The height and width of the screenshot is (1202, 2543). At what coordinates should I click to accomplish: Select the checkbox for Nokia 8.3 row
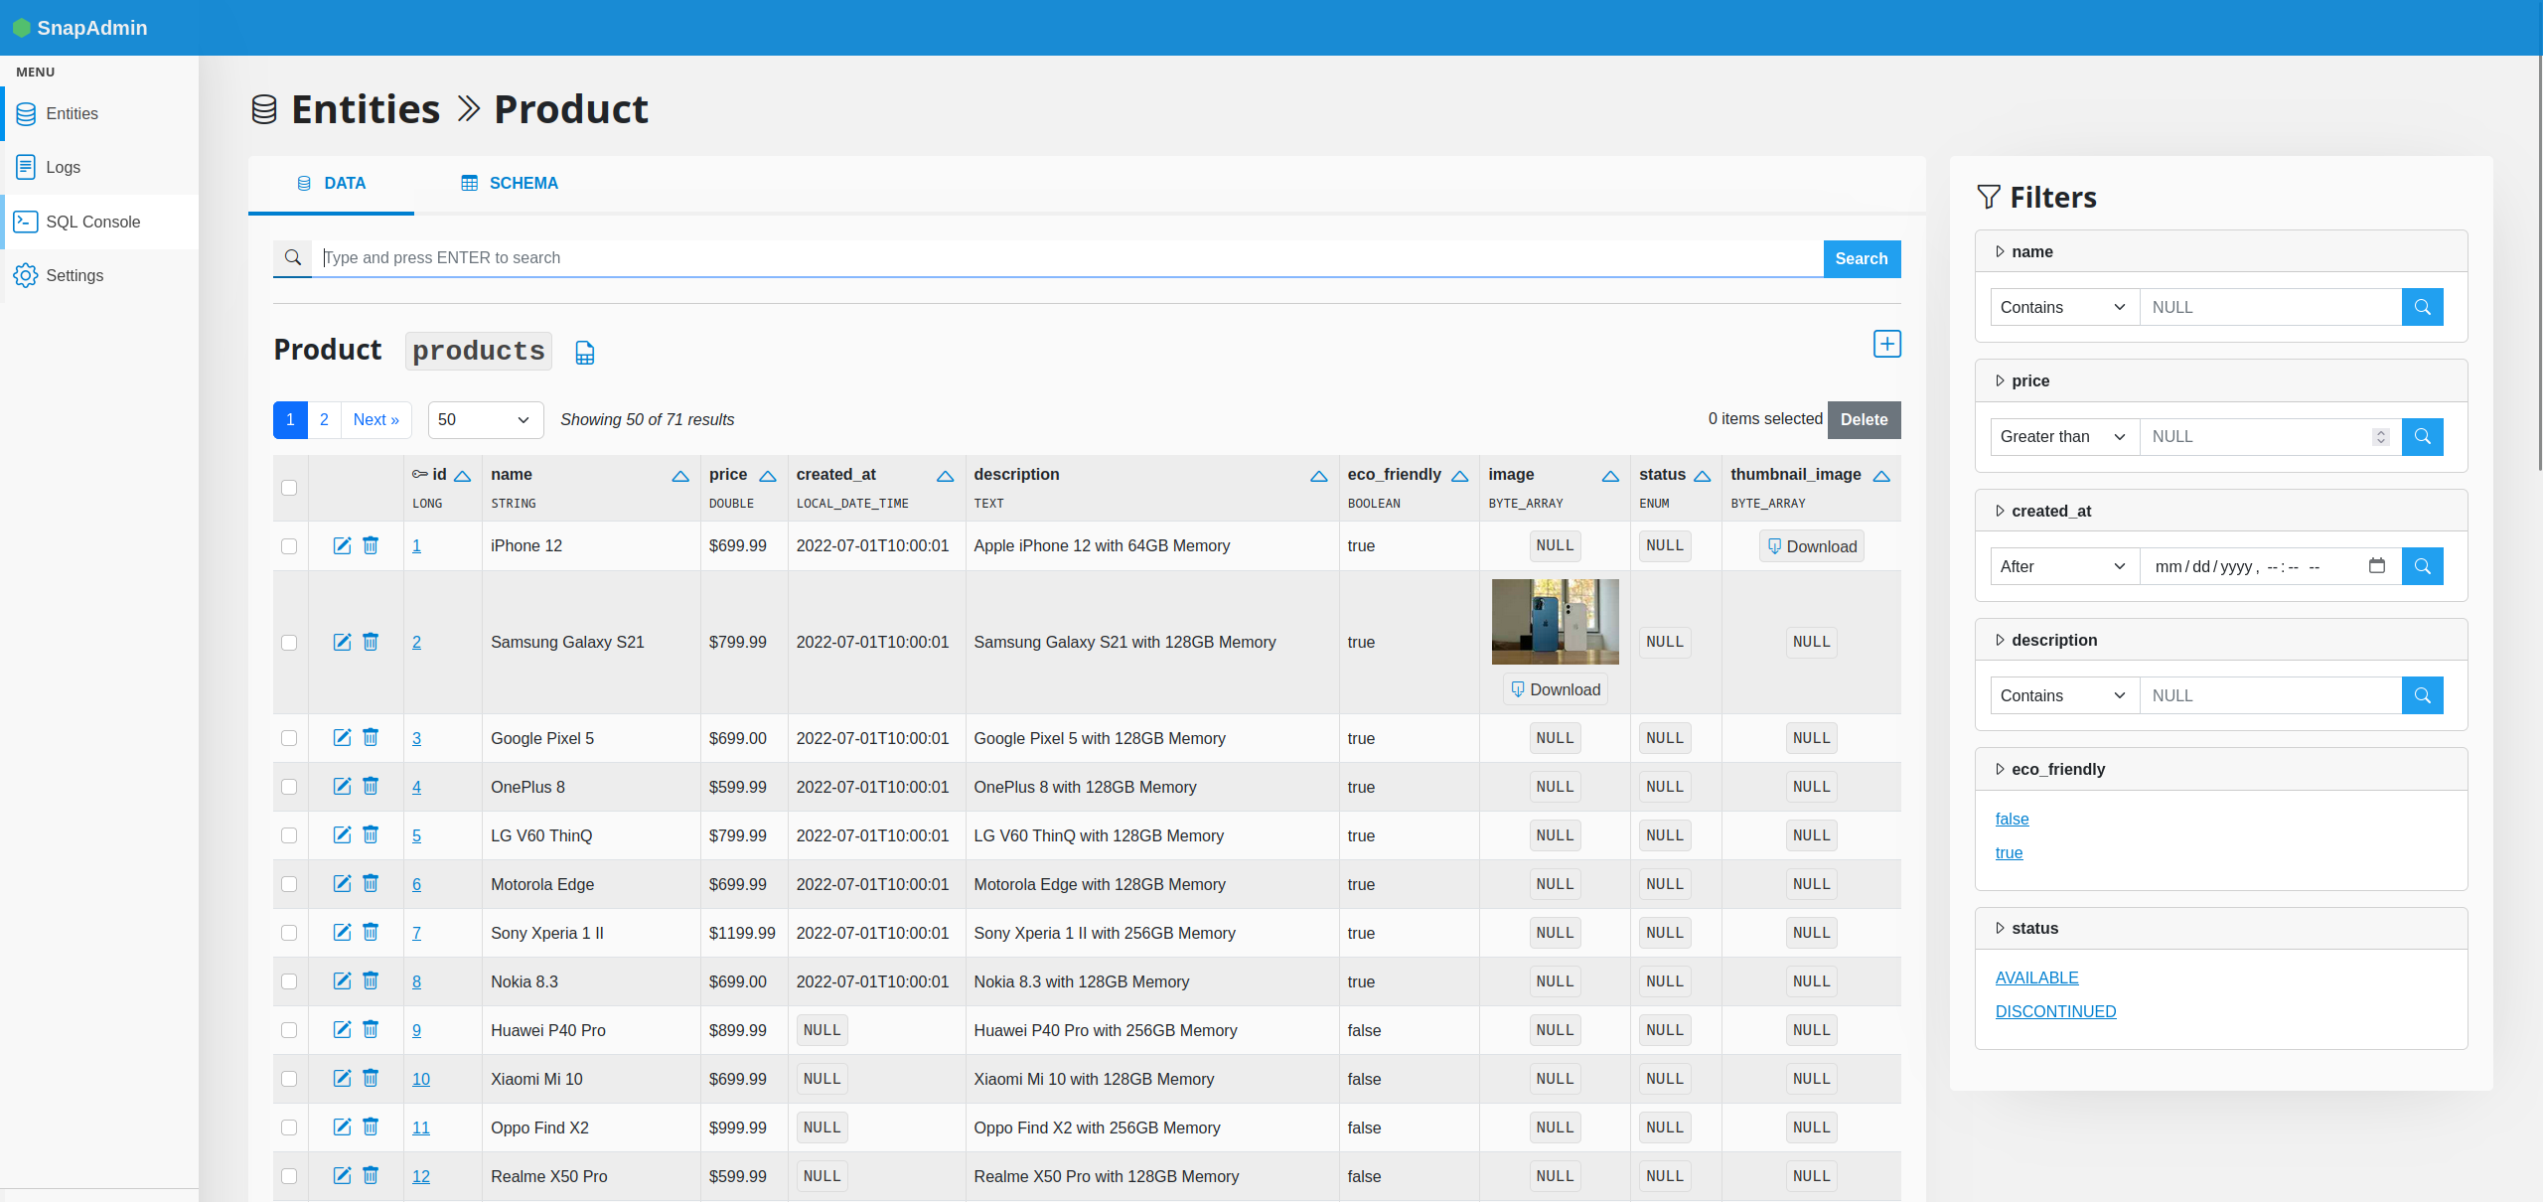tap(289, 981)
